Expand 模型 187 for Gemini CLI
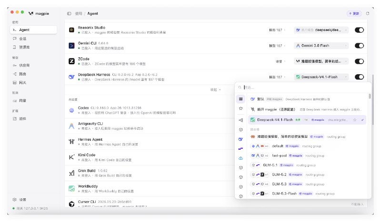The image size is (381, 222). tap(277, 46)
